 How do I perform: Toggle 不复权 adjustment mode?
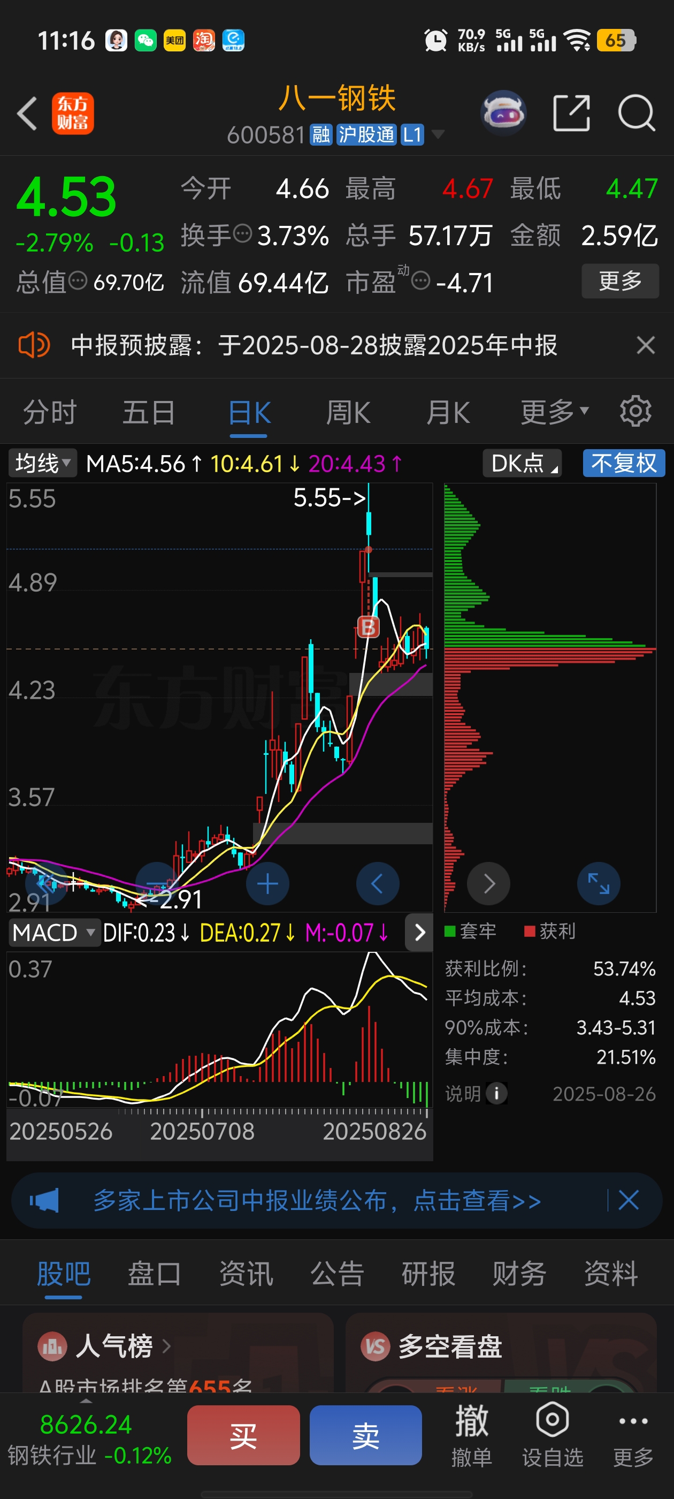(624, 463)
